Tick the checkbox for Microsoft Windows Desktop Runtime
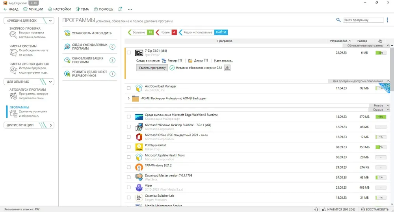Screen dimensions: 394x212 point(129,127)
